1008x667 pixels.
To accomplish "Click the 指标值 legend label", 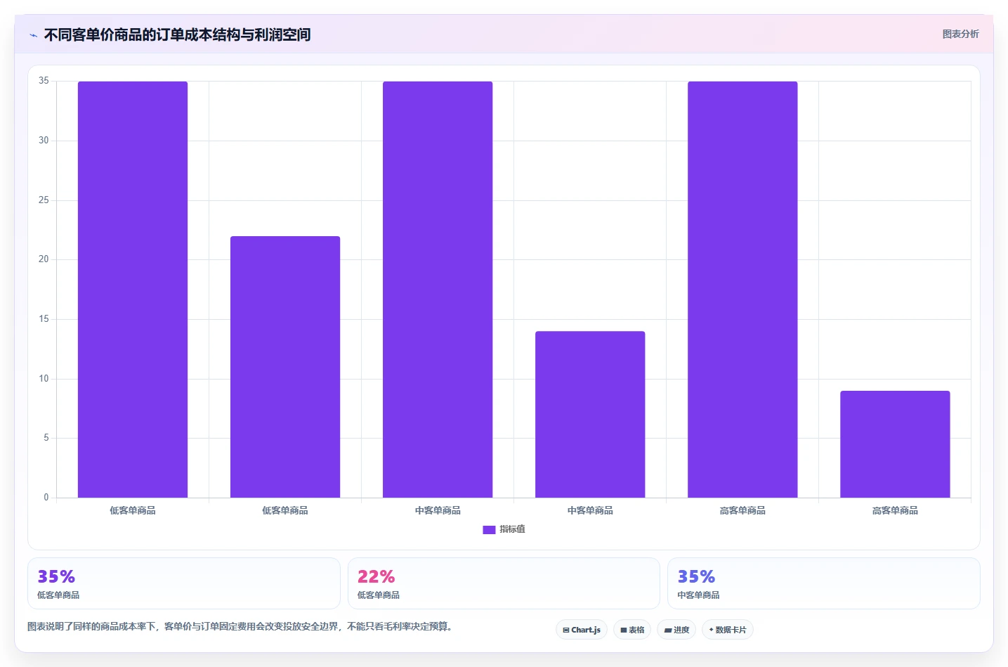I will click(x=512, y=529).
